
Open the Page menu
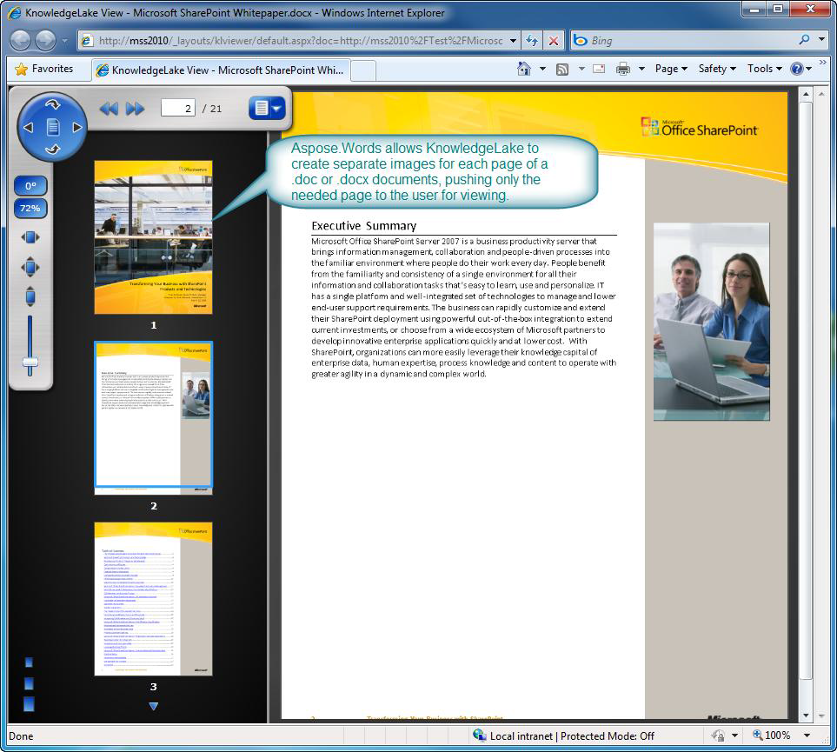click(x=671, y=69)
